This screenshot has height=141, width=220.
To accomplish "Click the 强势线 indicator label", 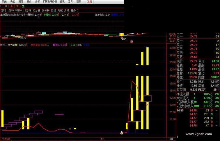I will pyautogui.click(x=30, y=15).
